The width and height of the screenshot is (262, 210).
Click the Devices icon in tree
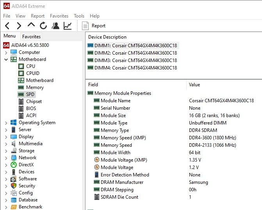pos(14,172)
